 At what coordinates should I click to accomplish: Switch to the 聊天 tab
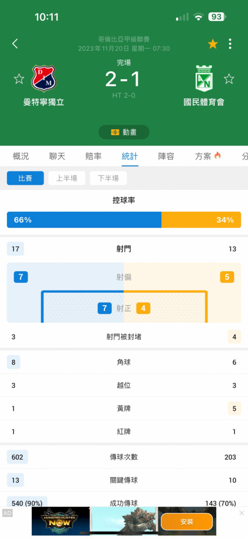[x=57, y=156]
